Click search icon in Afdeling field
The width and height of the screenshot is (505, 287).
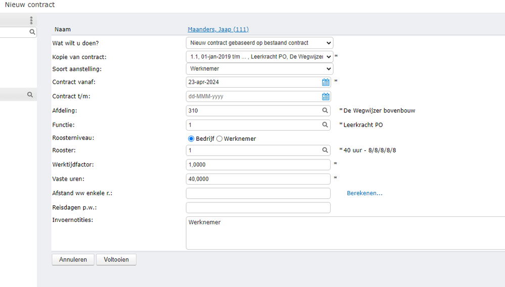click(326, 110)
